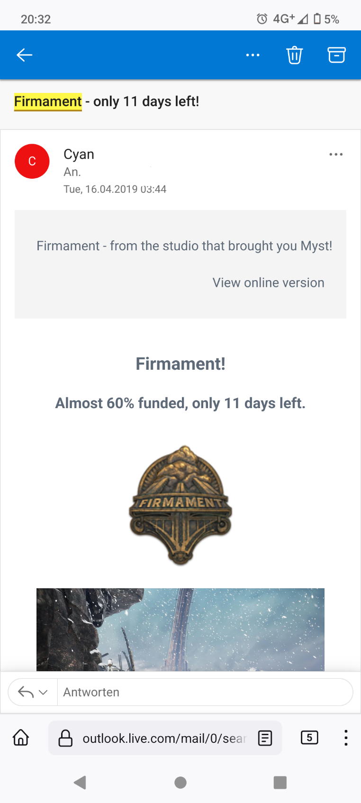Open the more options menu in the blue header
The width and height of the screenshot is (361, 803).
[x=253, y=55]
